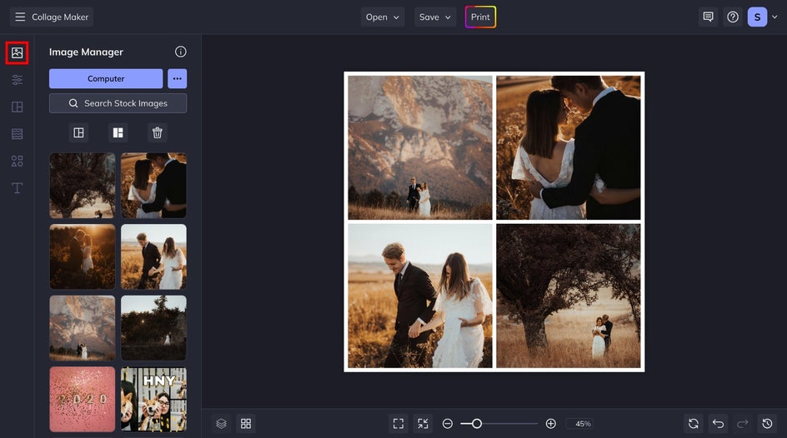Select the pink 2020 glitter thumbnail

83,399
